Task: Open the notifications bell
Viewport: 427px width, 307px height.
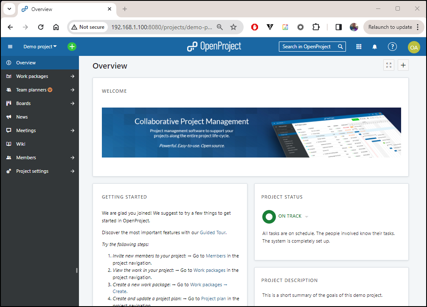Action: [x=375, y=47]
